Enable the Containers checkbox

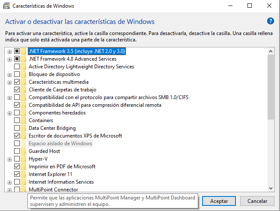point(17,120)
